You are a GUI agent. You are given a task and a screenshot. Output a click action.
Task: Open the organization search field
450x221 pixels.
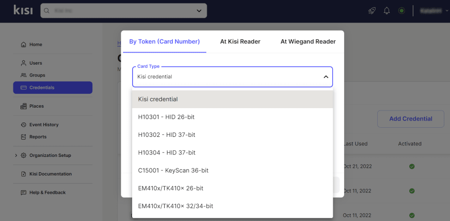click(x=124, y=11)
